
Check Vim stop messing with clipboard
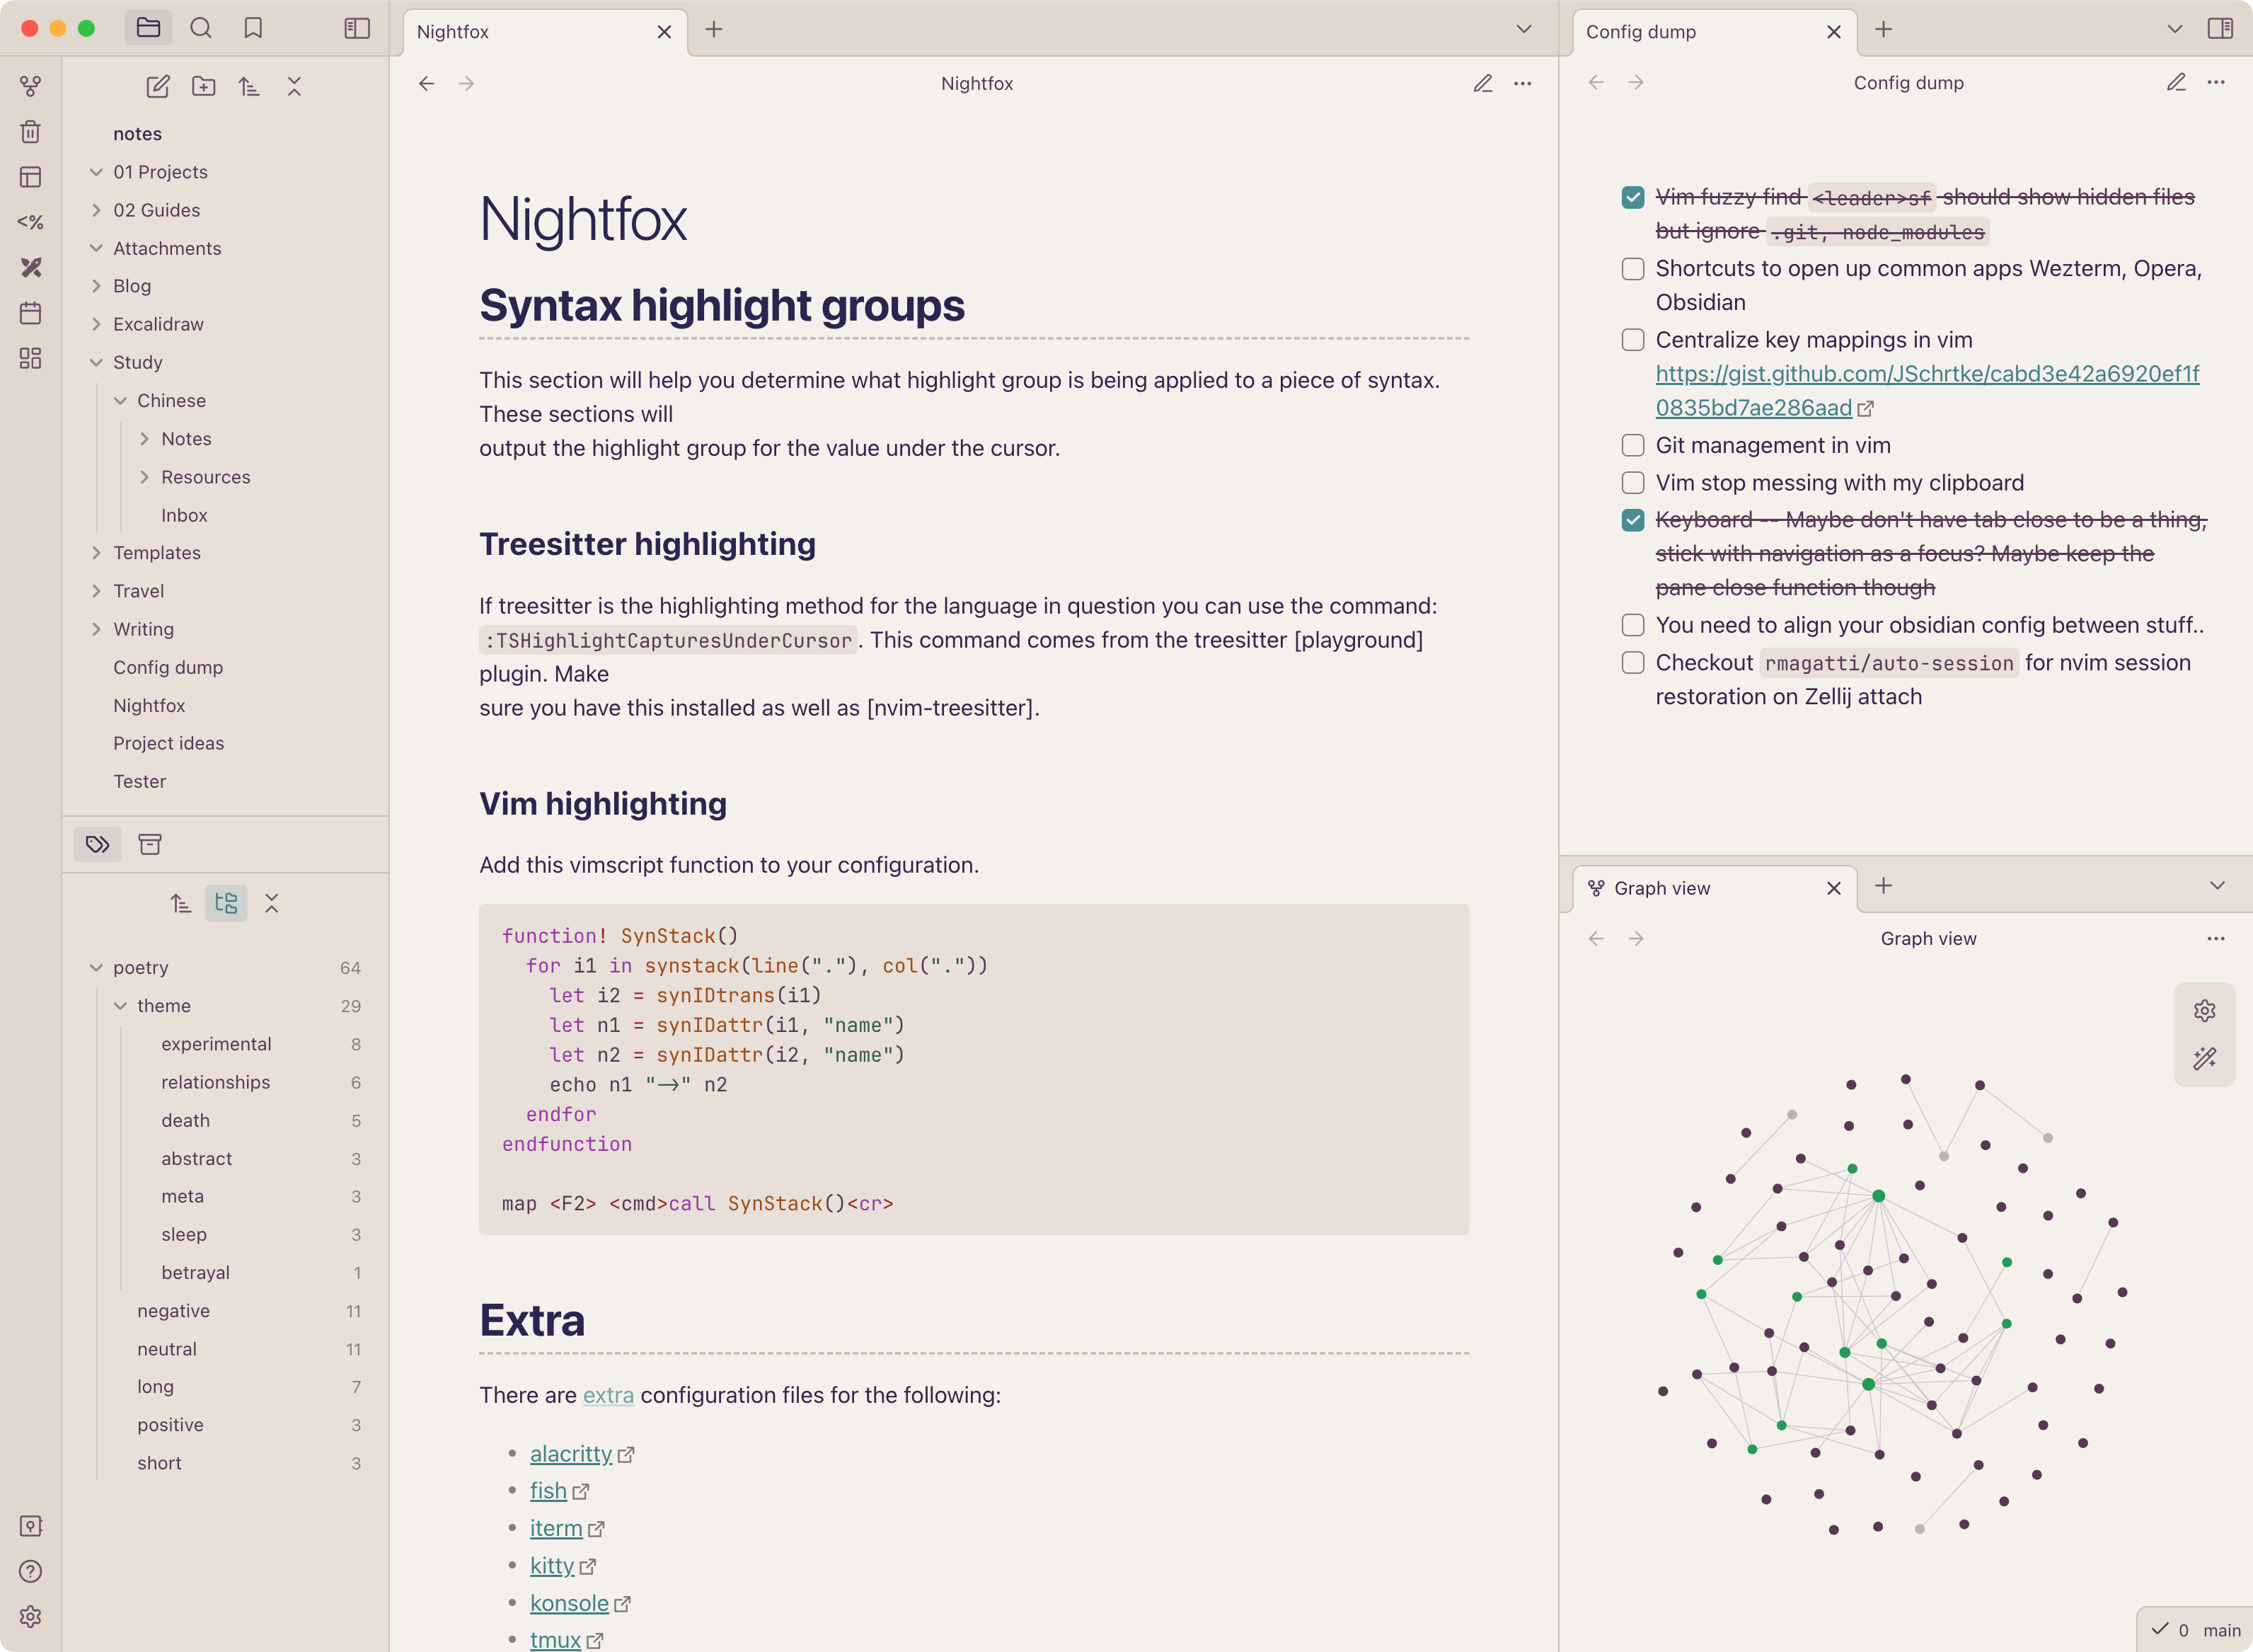click(x=1632, y=483)
